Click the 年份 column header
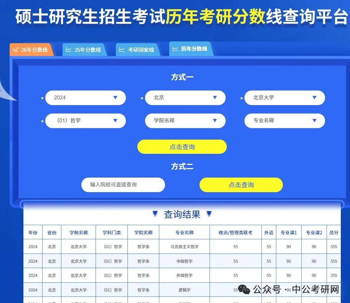Screen dimensions: 350x303 pyautogui.click(x=33, y=232)
